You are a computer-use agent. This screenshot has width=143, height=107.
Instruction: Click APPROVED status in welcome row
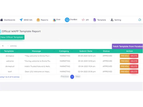(x=107, y=61)
